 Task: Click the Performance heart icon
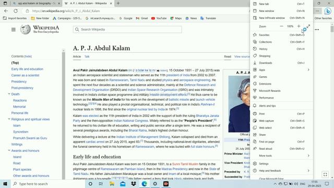coord(255,98)
